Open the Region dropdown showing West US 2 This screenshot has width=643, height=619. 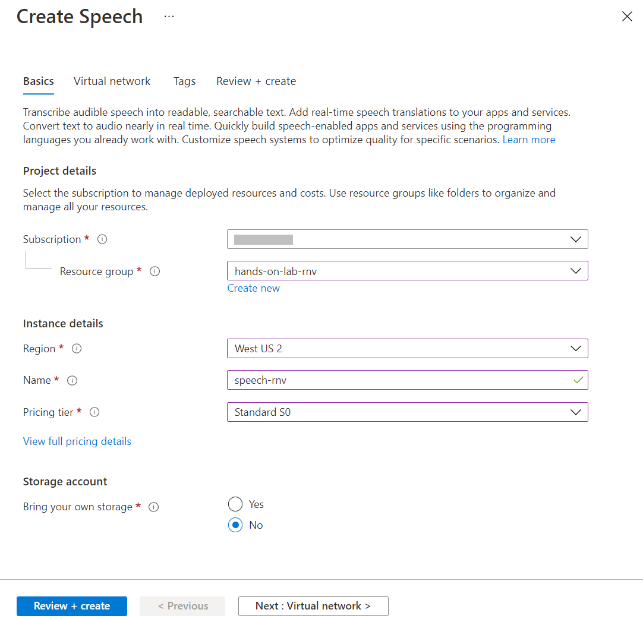tap(408, 349)
